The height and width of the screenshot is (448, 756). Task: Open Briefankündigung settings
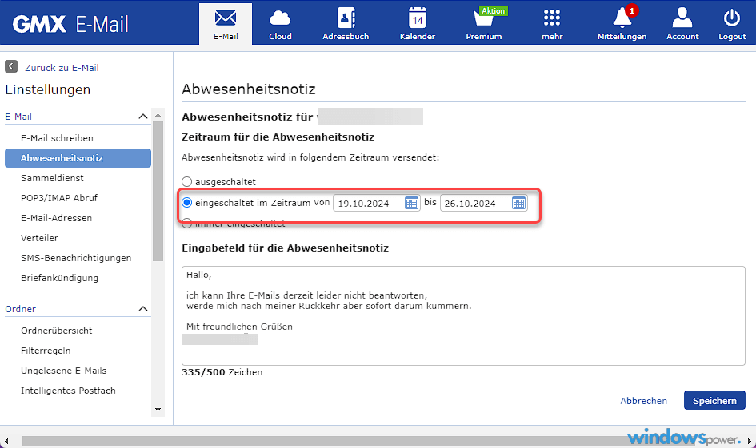(x=59, y=278)
